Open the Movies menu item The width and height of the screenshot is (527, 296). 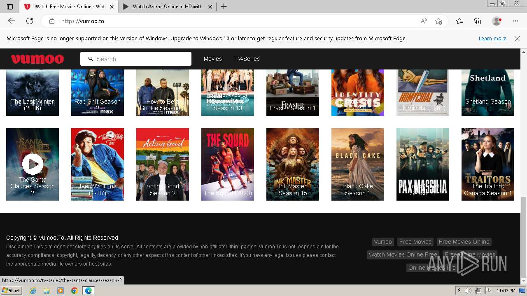tap(213, 59)
